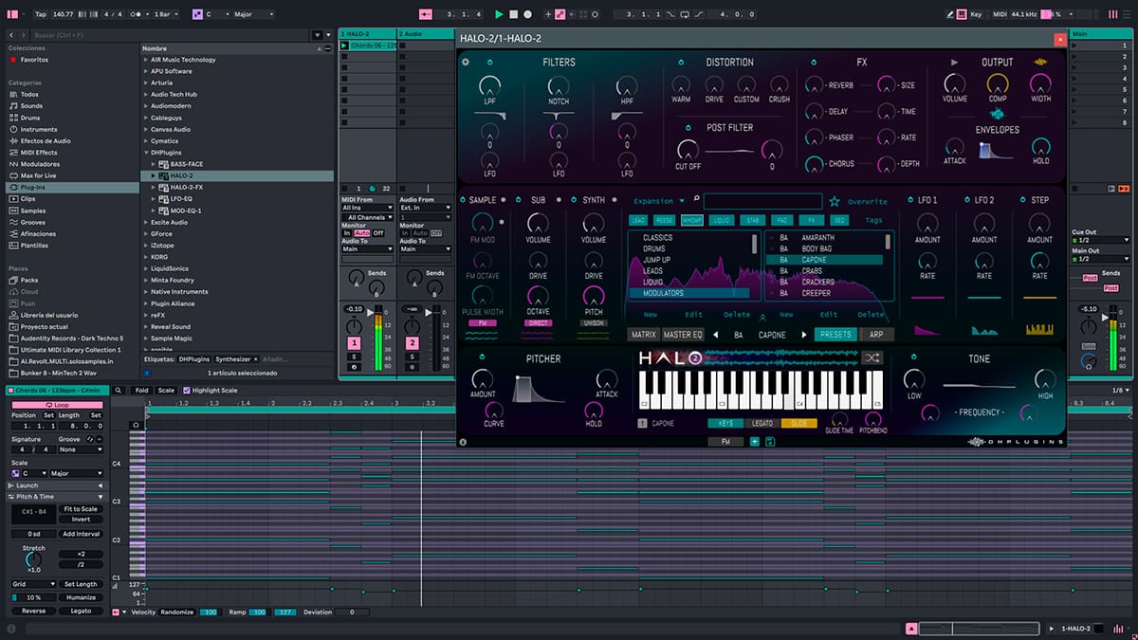Toggle the SUB oscillator power button
This screenshot has width=1138, height=640.
click(x=518, y=200)
